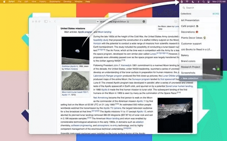Image resolution: width=227 pixels, height=141 pixels.
Task: Click the Earthrise photo thumbnail
Action: (x=76, y=51)
